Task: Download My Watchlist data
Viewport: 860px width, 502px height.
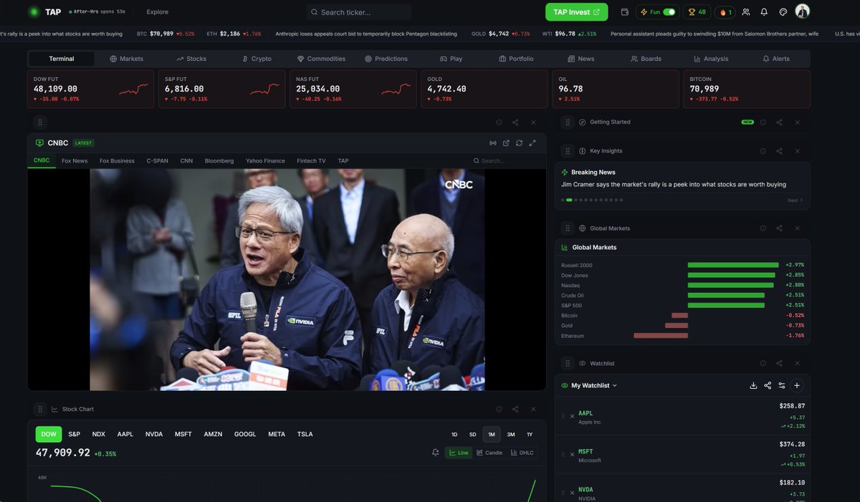Action: [x=753, y=385]
